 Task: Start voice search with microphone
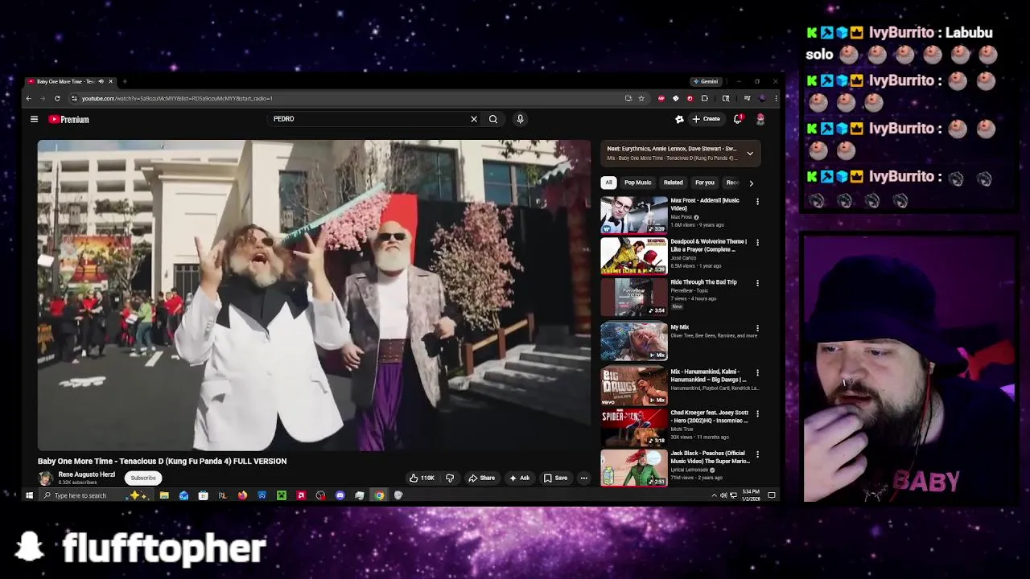(520, 119)
